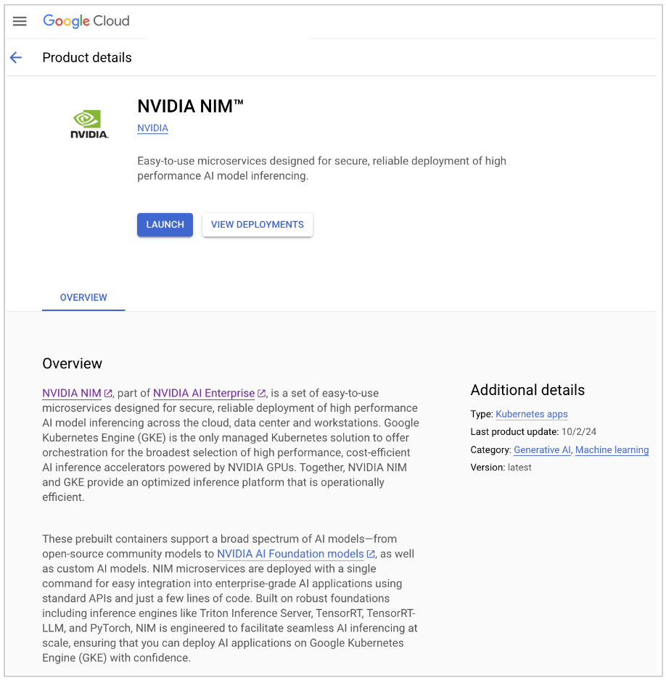This screenshot has width=666, height=680.
Task: Click external-link icon after NVIDIA AI Foundation models
Action: tap(371, 555)
